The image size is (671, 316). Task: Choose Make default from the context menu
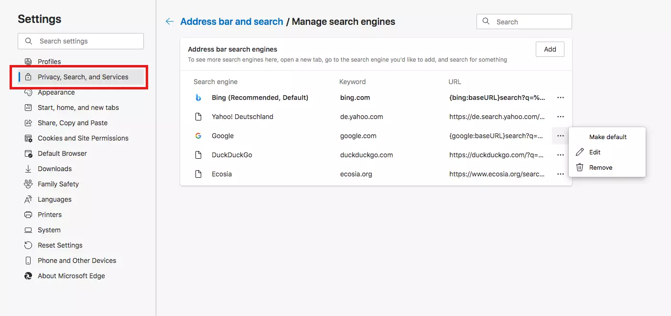[607, 137]
